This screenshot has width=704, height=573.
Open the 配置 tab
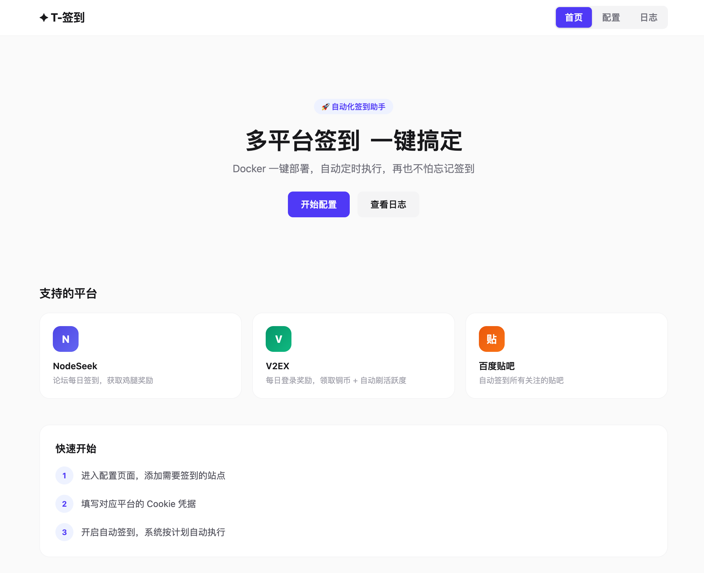(611, 17)
